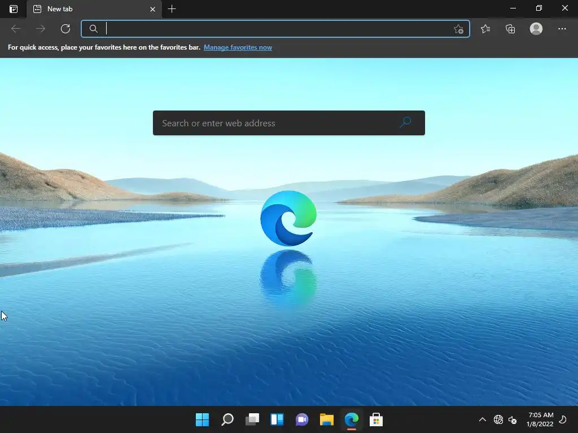Focus the address bar input
Screen dimensions: 578x433
pyautogui.click(x=275, y=29)
